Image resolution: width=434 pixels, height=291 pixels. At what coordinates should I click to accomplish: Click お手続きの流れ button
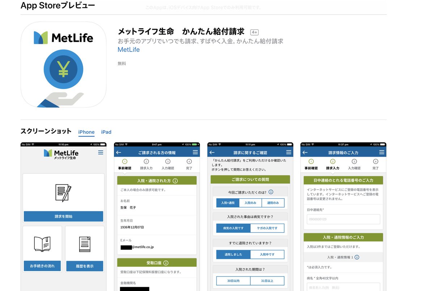42,266
